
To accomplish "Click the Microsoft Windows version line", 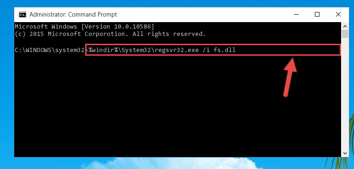I will pyautogui.click(x=84, y=27).
